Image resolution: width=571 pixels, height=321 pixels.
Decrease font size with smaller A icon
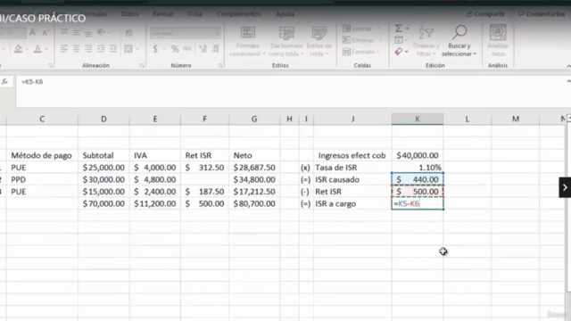(46, 33)
